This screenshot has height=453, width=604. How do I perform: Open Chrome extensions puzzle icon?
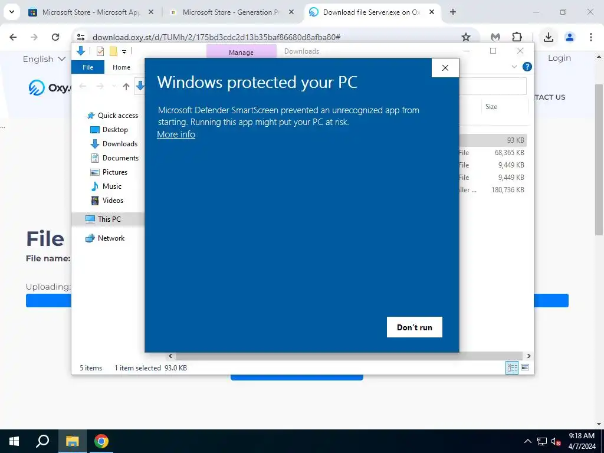(517, 37)
